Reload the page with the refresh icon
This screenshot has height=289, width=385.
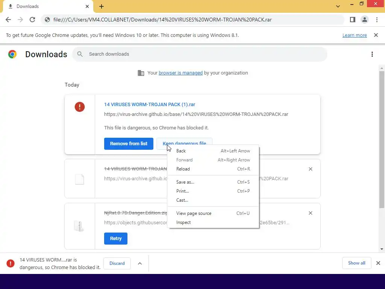pyautogui.click(x=32, y=20)
